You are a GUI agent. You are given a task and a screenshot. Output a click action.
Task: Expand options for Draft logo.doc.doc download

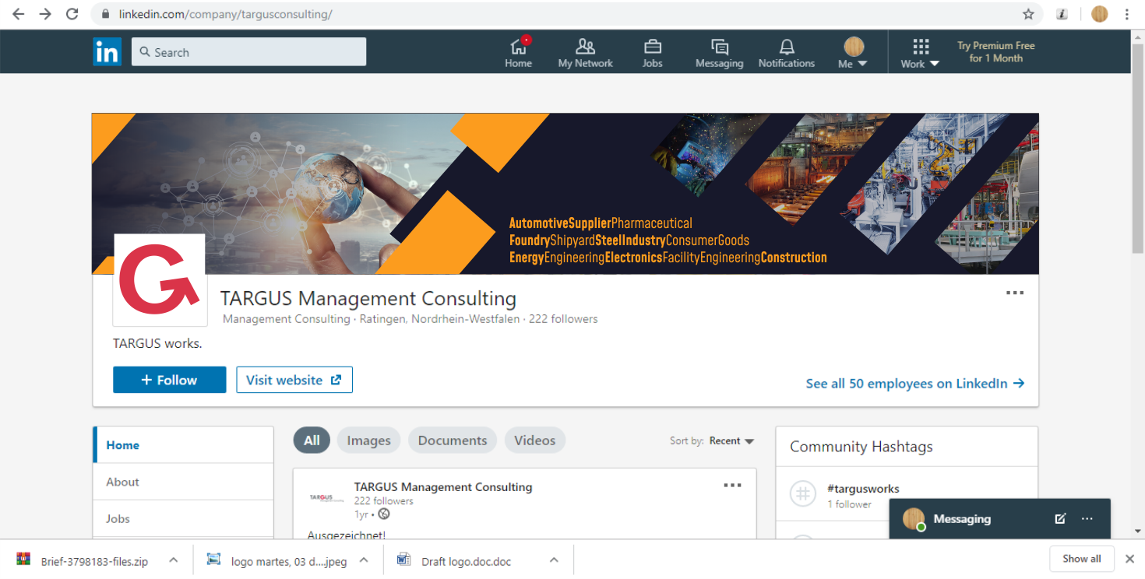tap(554, 560)
